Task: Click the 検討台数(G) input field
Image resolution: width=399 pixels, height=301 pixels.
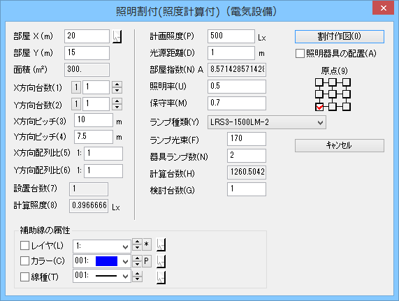Action: tap(247, 189)
